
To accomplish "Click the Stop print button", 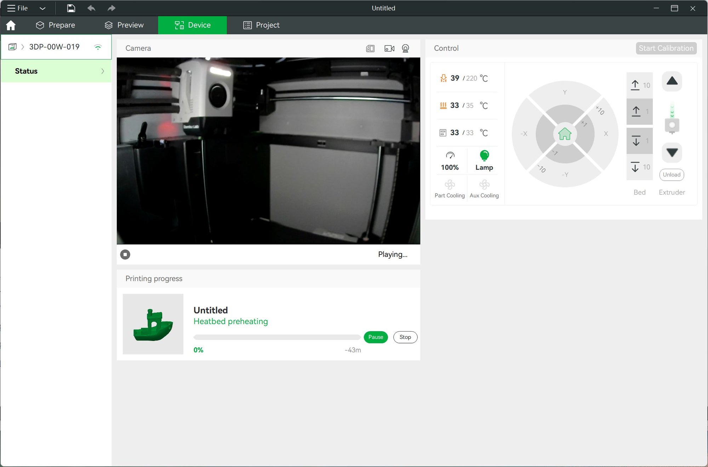I will click(405, 337).
